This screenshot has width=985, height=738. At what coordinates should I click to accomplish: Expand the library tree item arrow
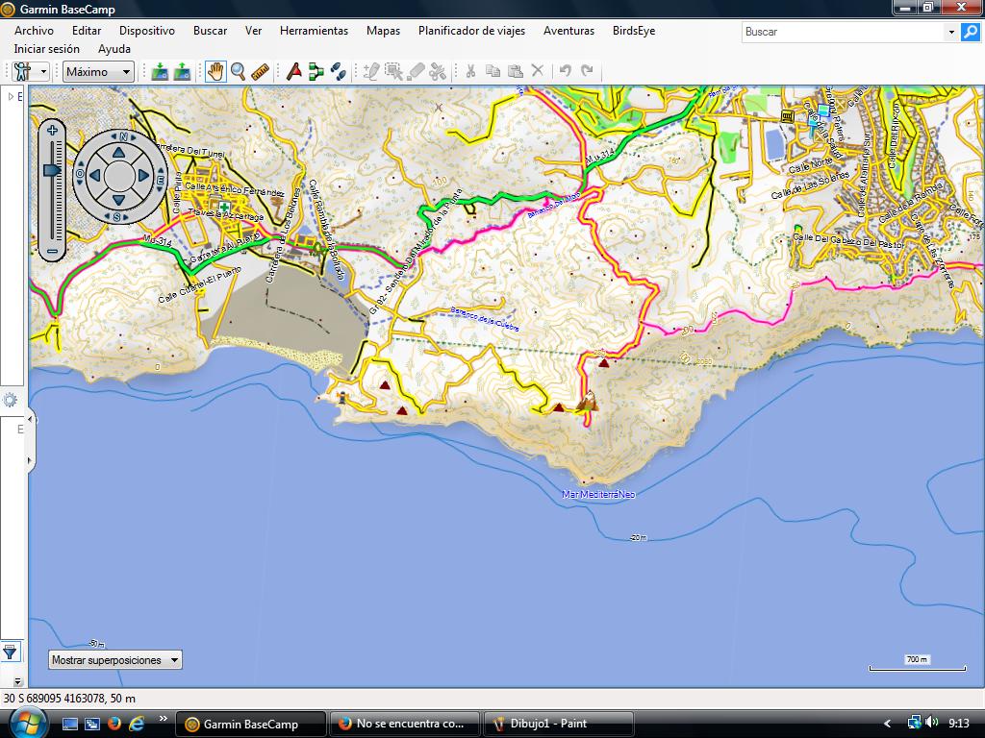[x=10, y=97]
